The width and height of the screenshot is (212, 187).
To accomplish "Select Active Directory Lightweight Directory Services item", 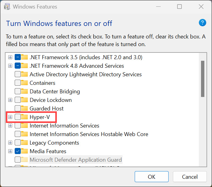I will pyautogui.click(x=86, y=74).
